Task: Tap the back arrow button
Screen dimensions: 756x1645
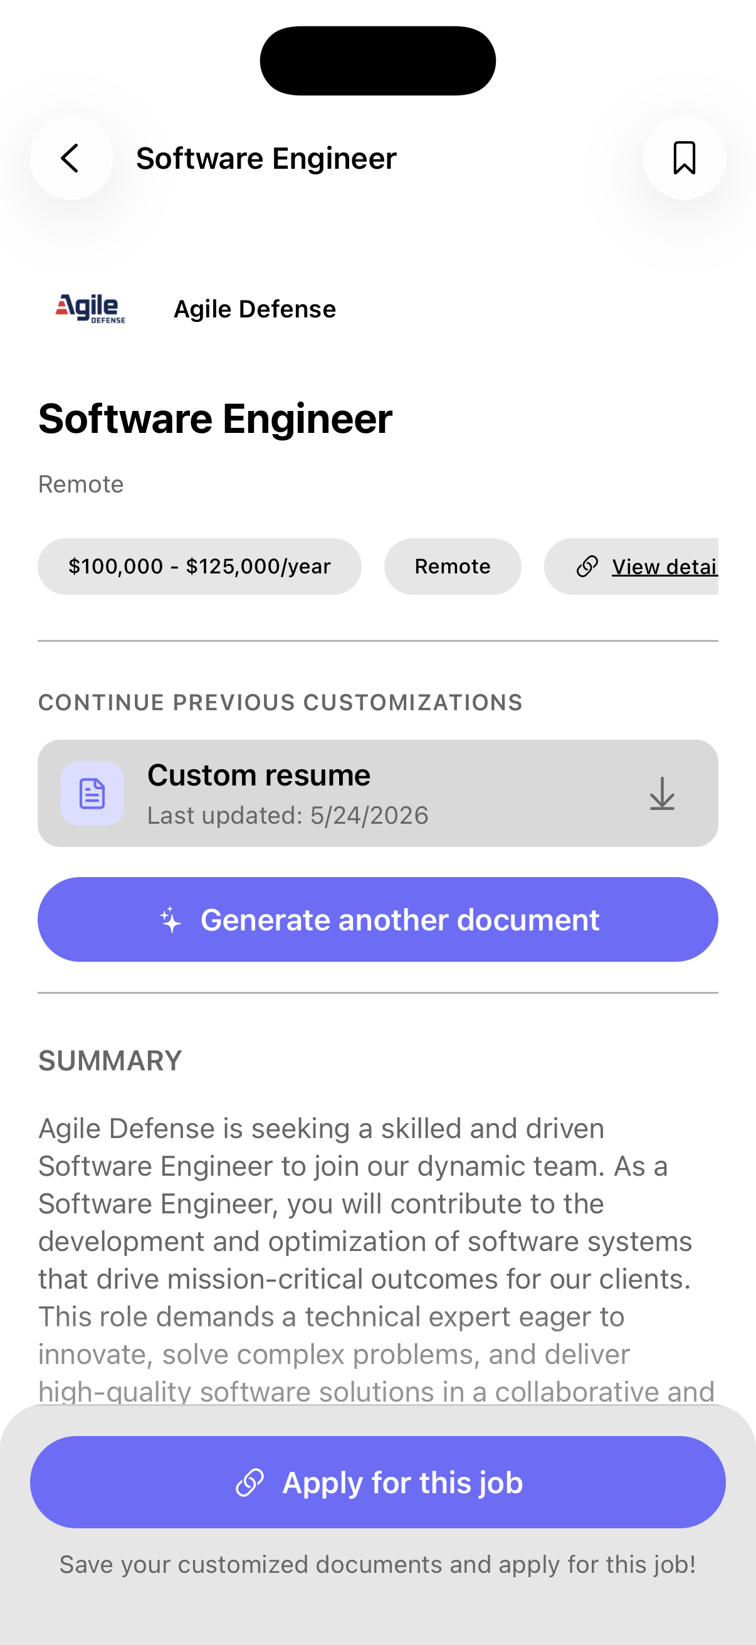Action: tap(71, 157)
